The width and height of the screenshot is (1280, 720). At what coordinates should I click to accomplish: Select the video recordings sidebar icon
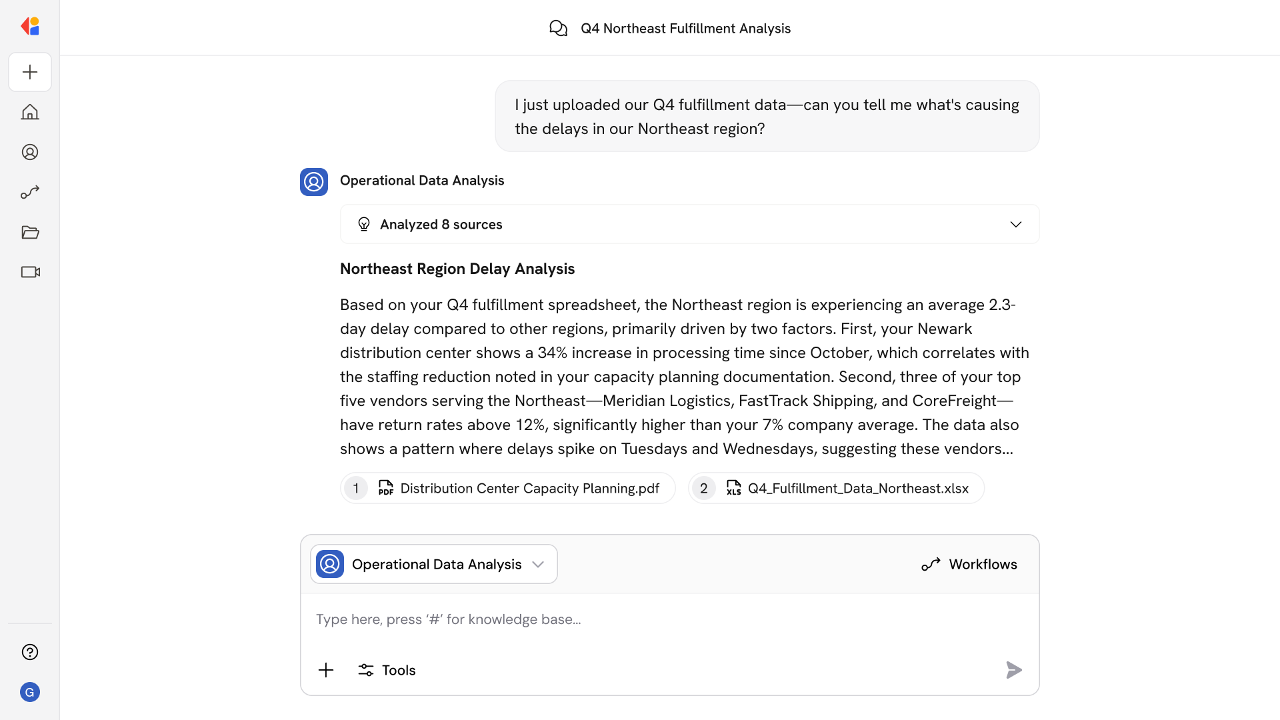coord(30,272)
